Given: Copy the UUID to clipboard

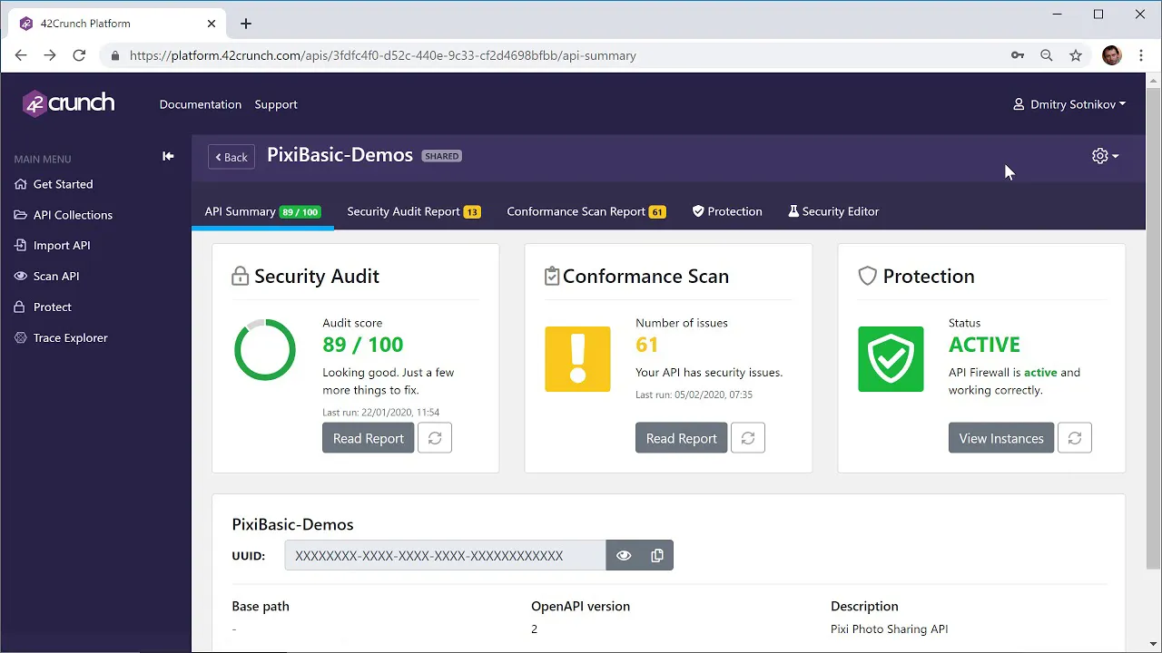Looking at the screenshot, I should click(x=657, y=555).
